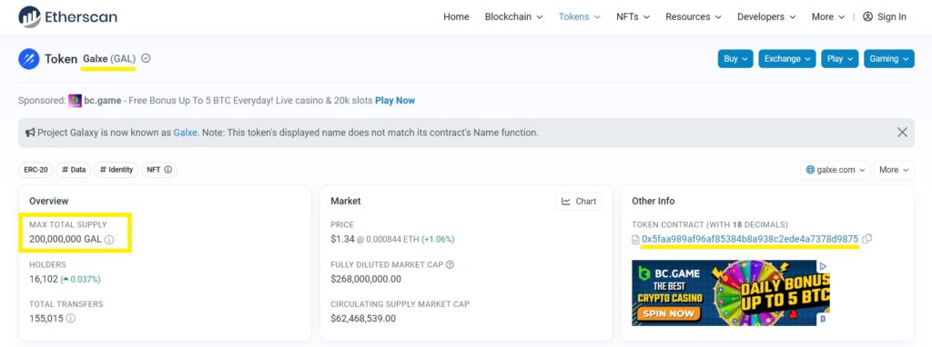Screen dimensions: 932x347
Task: Click Sign In
Action: point(892,16)
